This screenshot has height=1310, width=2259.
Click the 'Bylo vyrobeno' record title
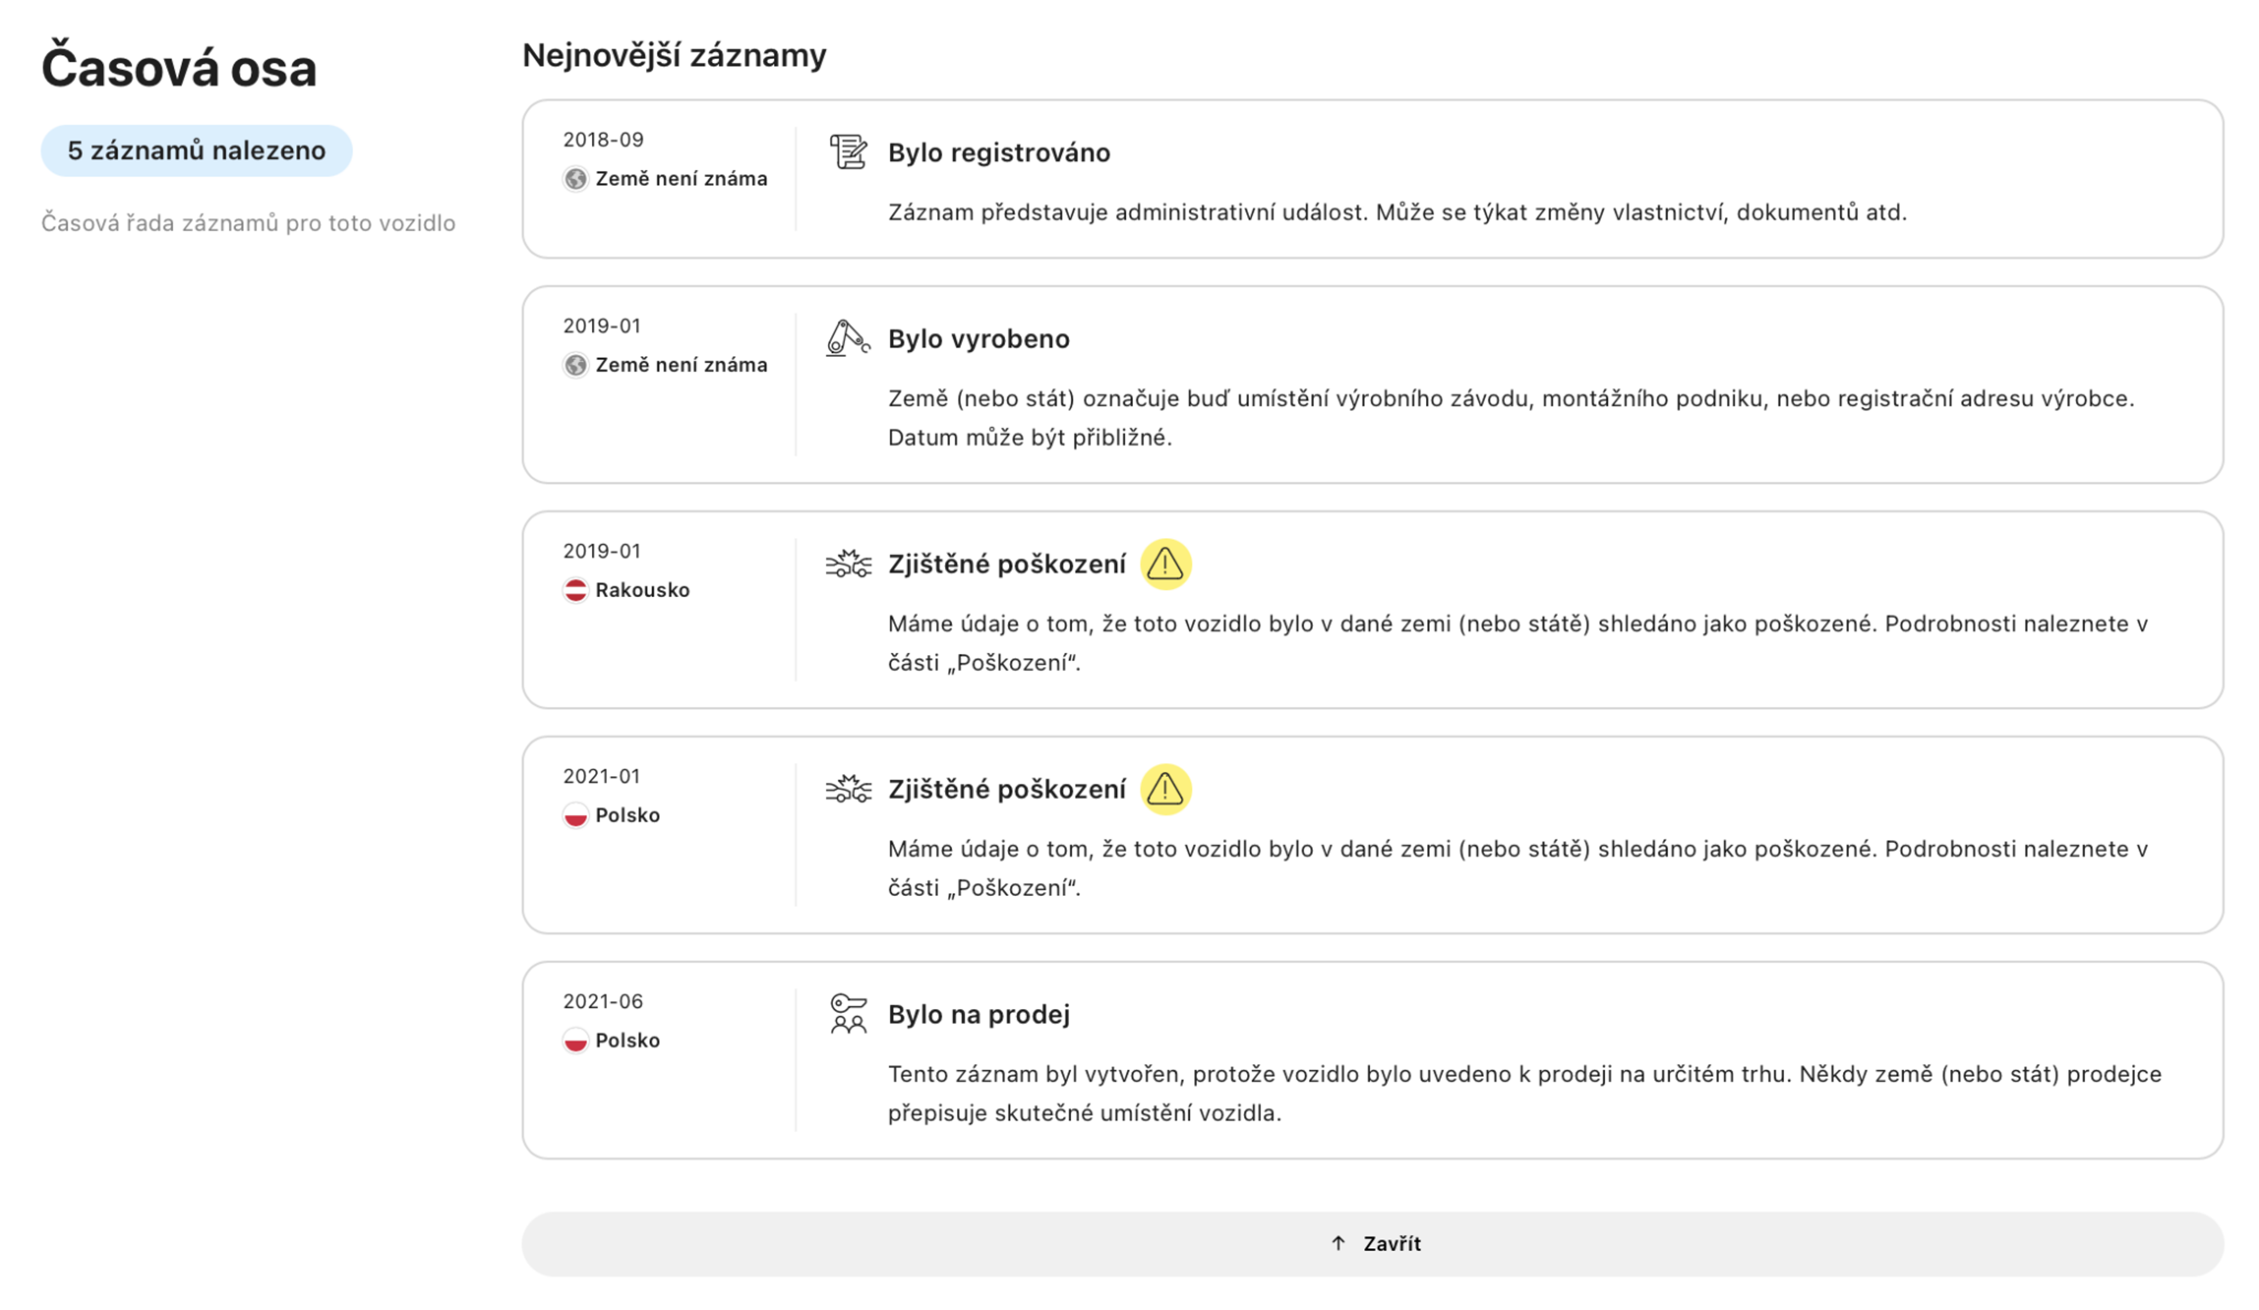[978, 339]
